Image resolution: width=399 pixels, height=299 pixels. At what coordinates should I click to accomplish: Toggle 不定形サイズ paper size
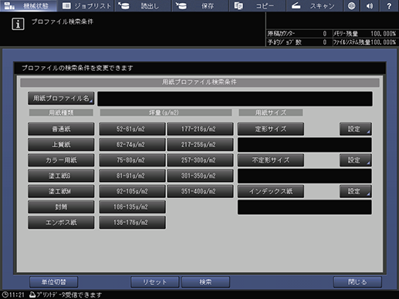pos(271,160)
